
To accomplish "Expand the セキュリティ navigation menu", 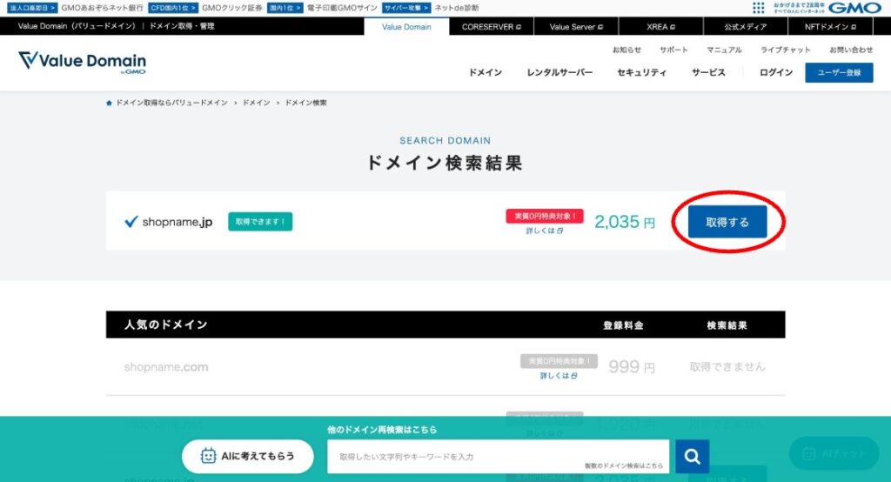I will 642,73.
